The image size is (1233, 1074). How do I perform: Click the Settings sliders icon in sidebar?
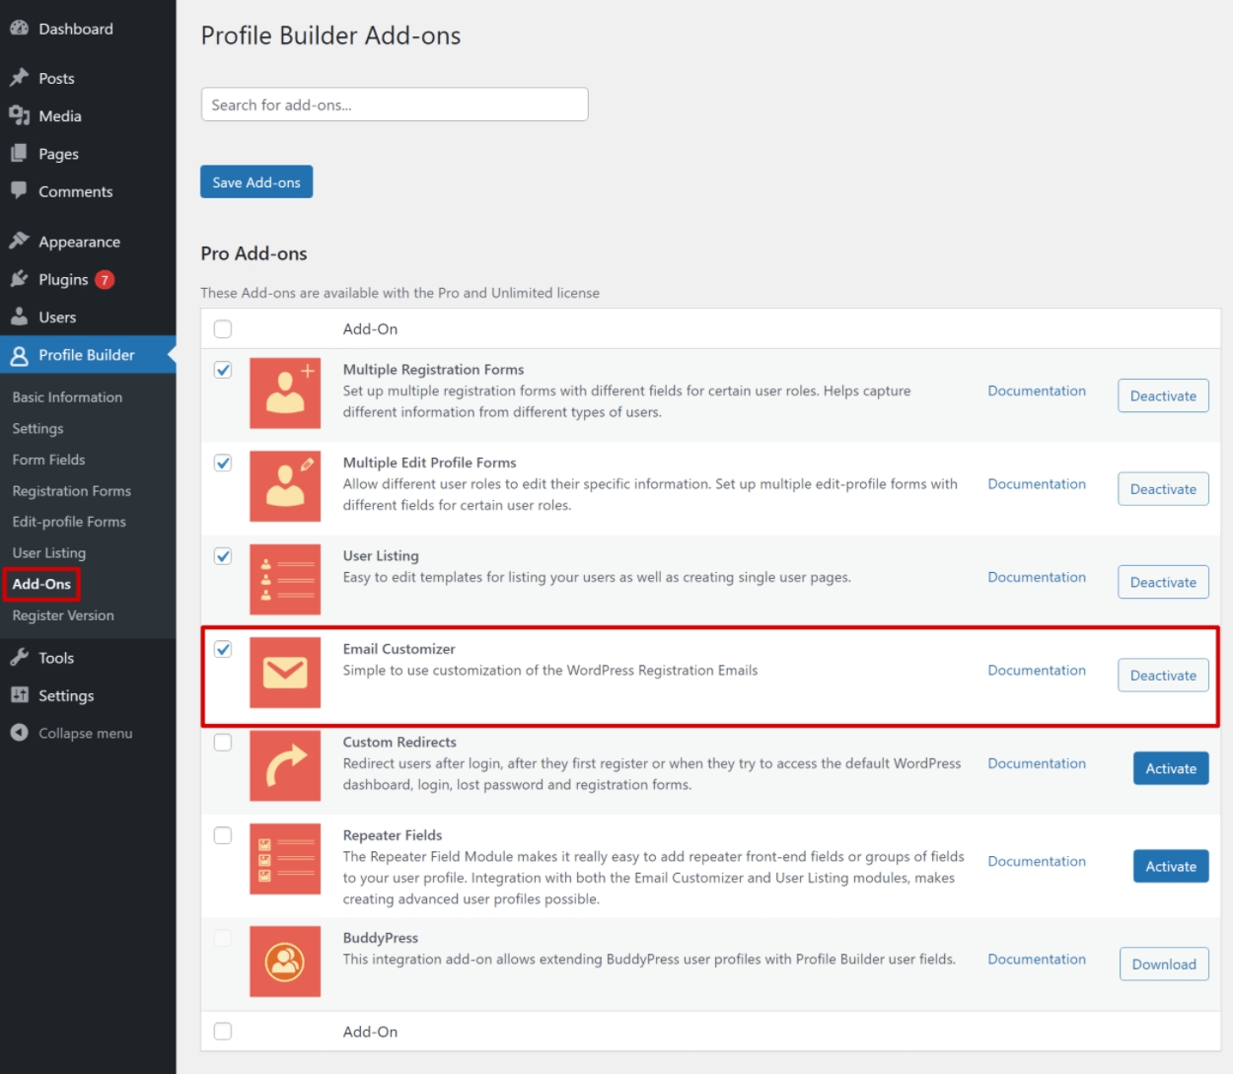click(x=19, y=695)
